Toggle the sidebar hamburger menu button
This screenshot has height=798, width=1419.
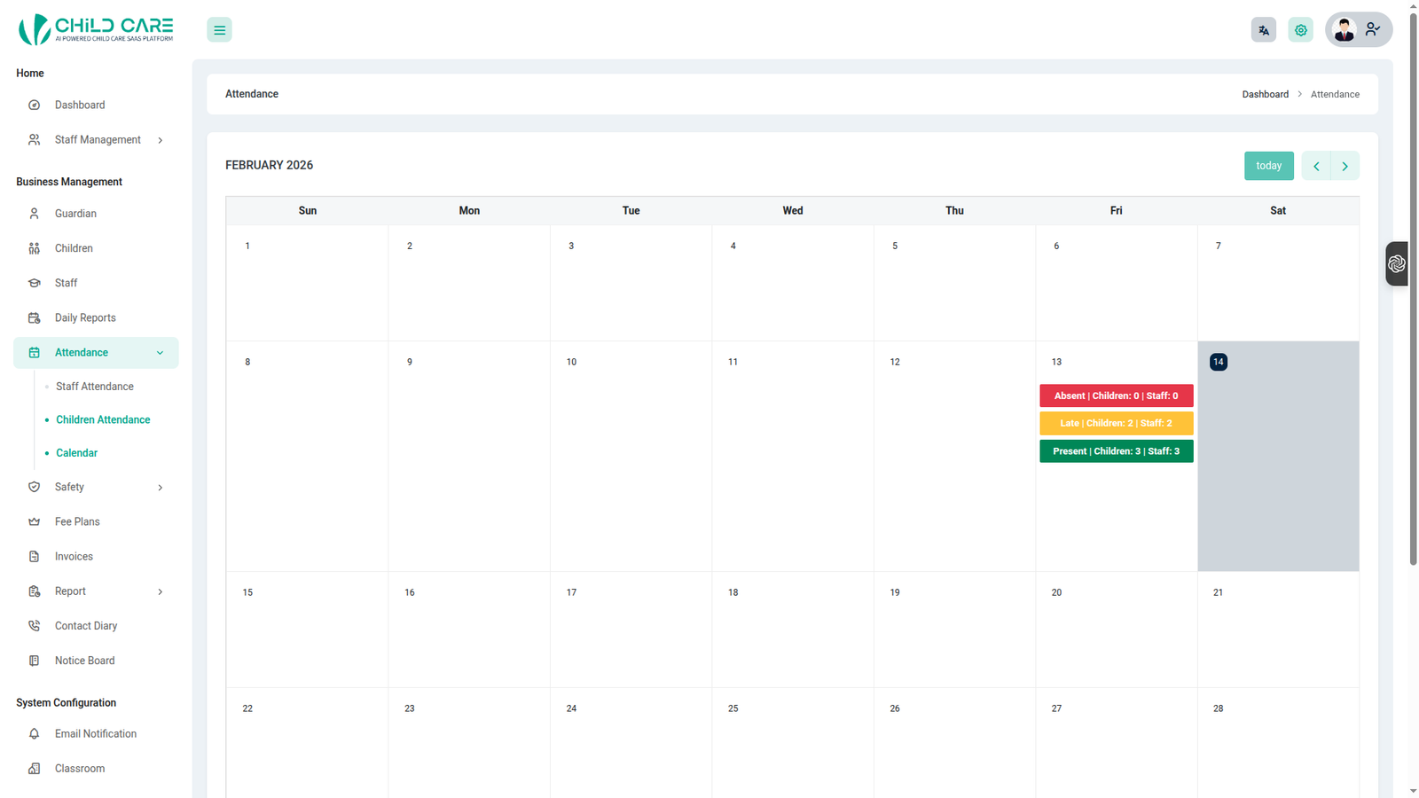219,30
